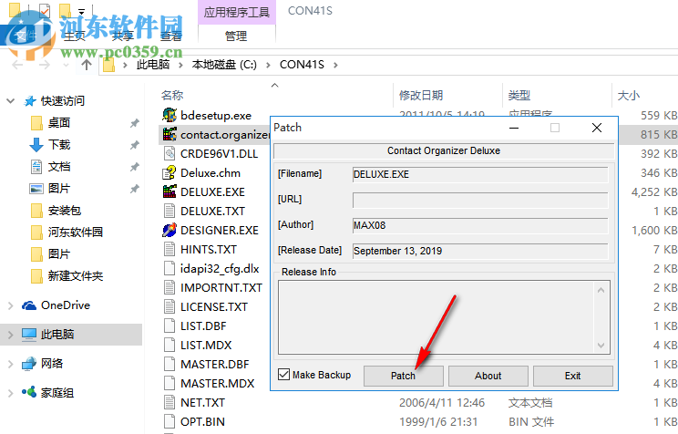
Task: Click the empty URL field
Action: point(480,200)
